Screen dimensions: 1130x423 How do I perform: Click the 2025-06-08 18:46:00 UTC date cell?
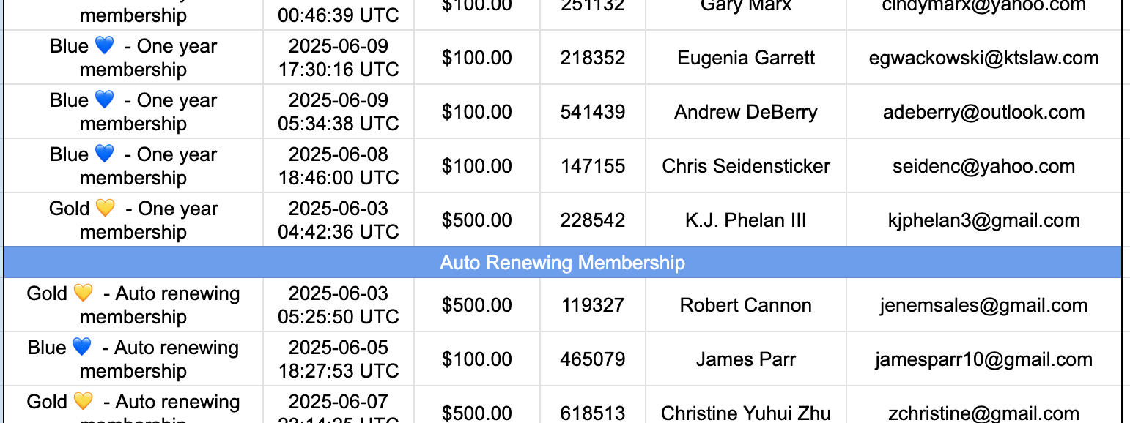pyautogui.click(x=339, y=166)
